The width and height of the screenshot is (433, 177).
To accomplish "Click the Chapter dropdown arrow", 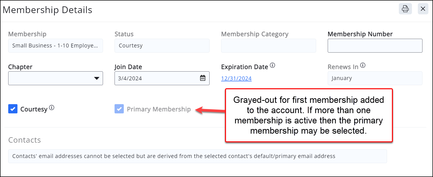I will 97,78.
